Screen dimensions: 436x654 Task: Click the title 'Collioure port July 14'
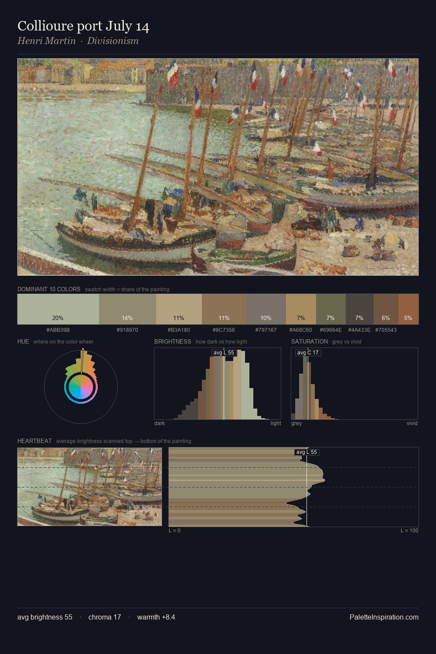tap(83, 26)
